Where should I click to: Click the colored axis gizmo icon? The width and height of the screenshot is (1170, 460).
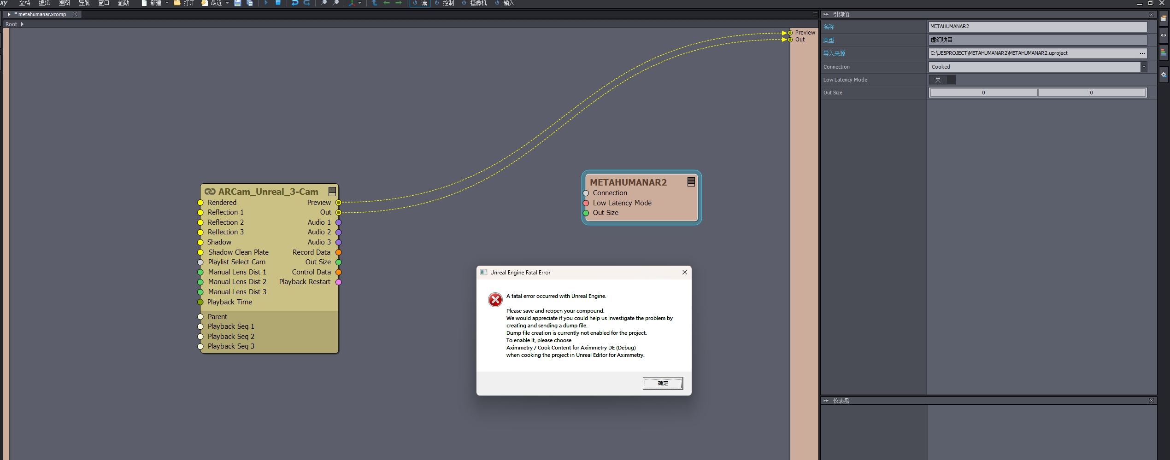(x=352, y=3)
